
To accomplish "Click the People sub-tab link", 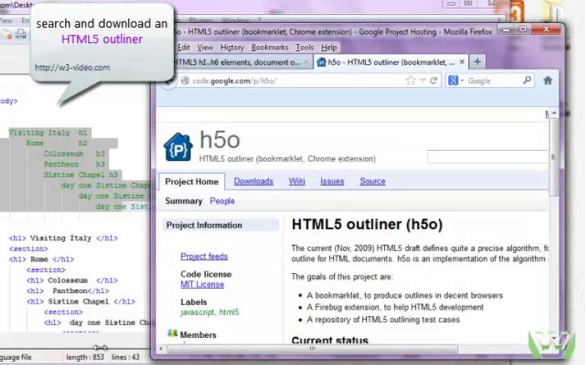I will pos(222,201).
